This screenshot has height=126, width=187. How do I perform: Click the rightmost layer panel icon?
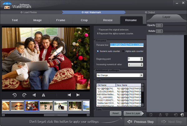(x=182, y=115)
